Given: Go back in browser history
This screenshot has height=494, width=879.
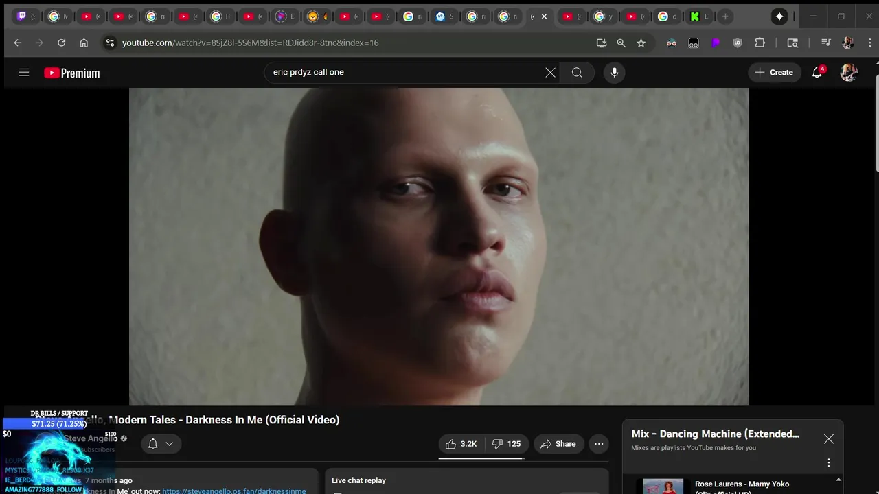Looking at the screenshot, I should tap(18, 43).
